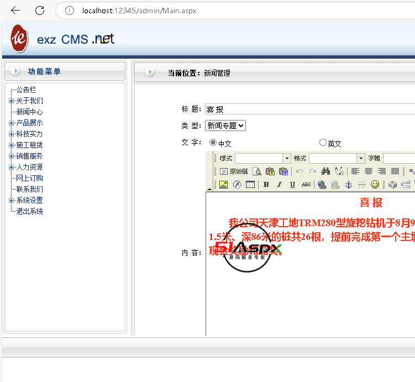Open the 新闻专题 type dropdown
The image size is (415, 382).
[225, 125]
